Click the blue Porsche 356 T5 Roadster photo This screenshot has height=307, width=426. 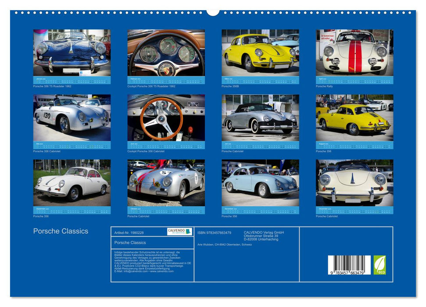pyautogui.click(x=71, y=53)
